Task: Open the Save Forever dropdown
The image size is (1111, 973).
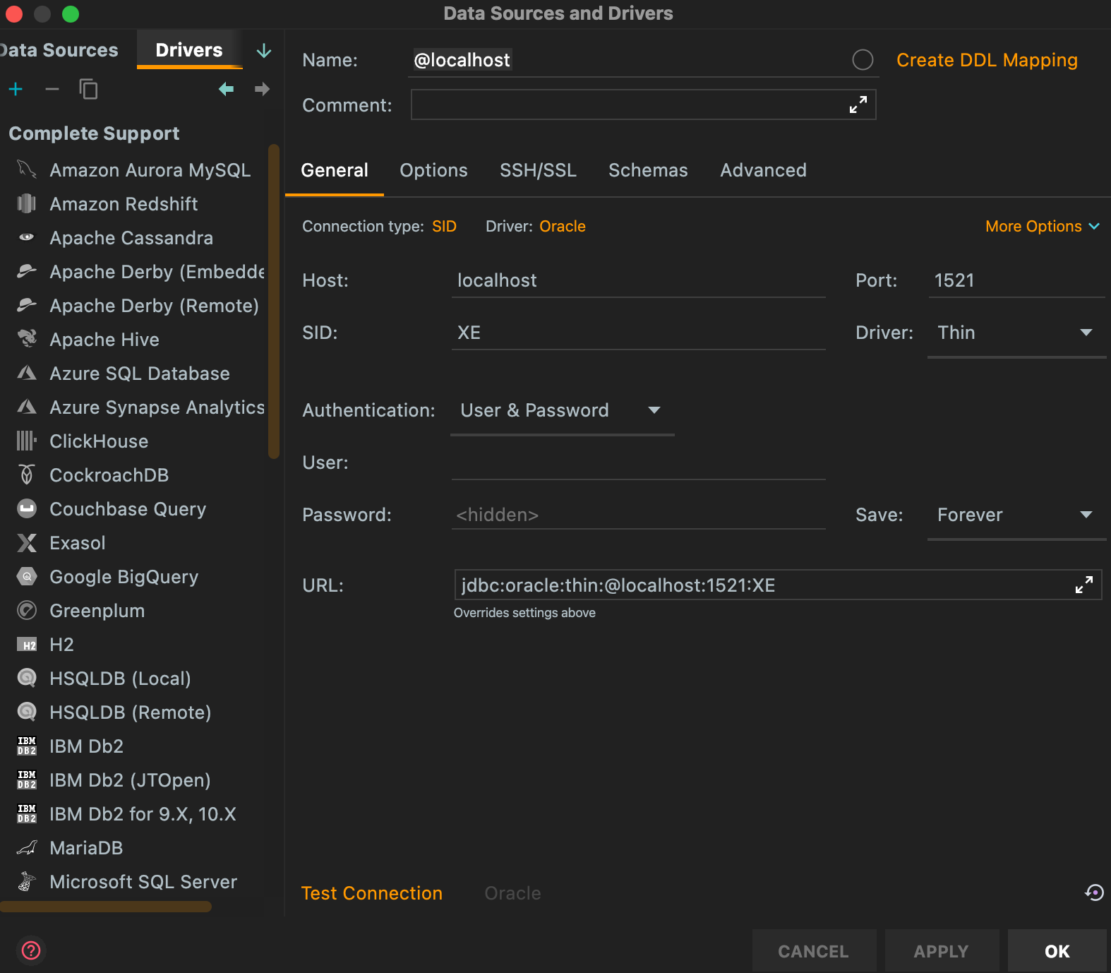Action: [1016, 515]
